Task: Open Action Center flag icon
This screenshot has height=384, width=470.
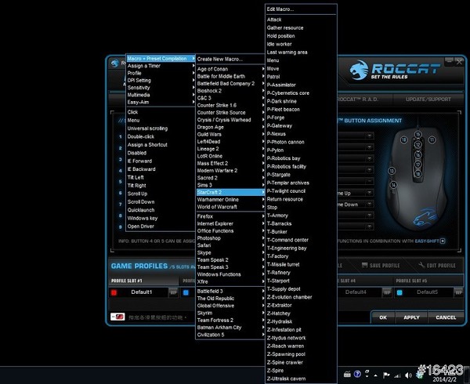Action: pos(386,375)
